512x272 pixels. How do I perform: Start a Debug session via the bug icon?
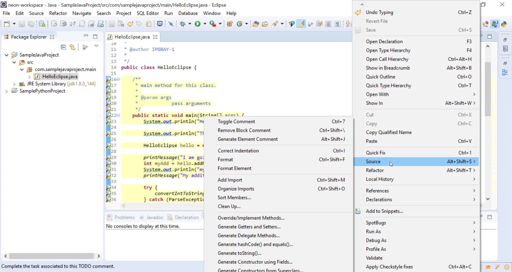[x=183, y=24]
